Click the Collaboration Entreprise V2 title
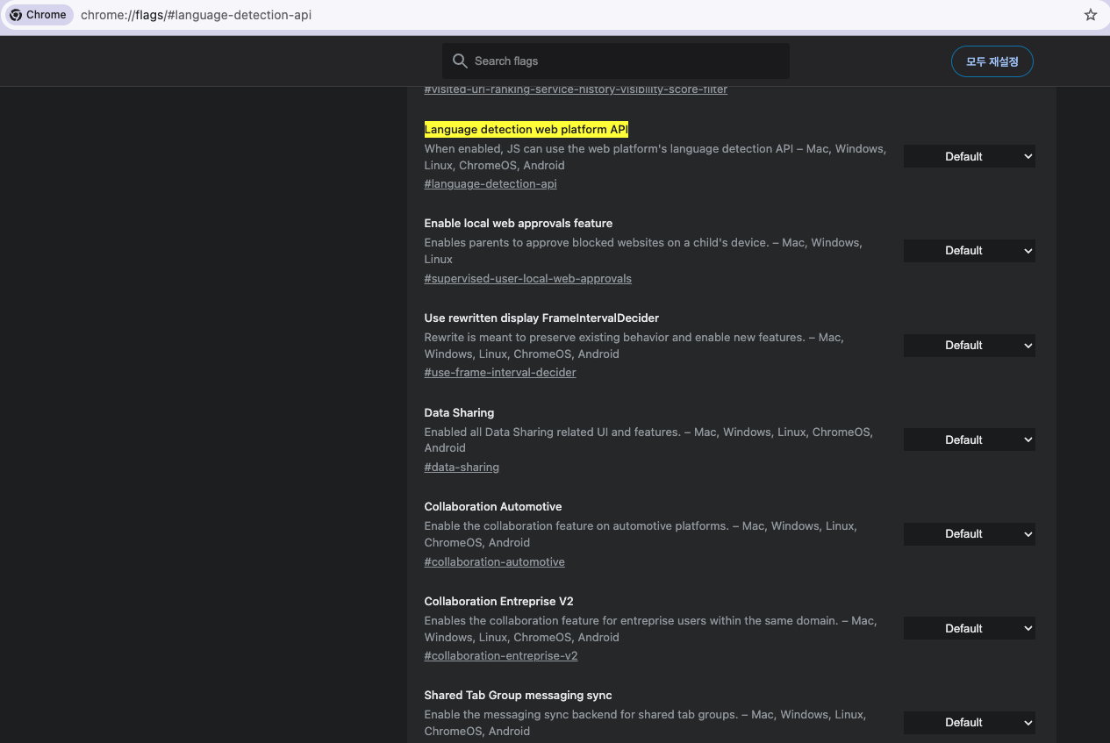 (x=498, y=602)
